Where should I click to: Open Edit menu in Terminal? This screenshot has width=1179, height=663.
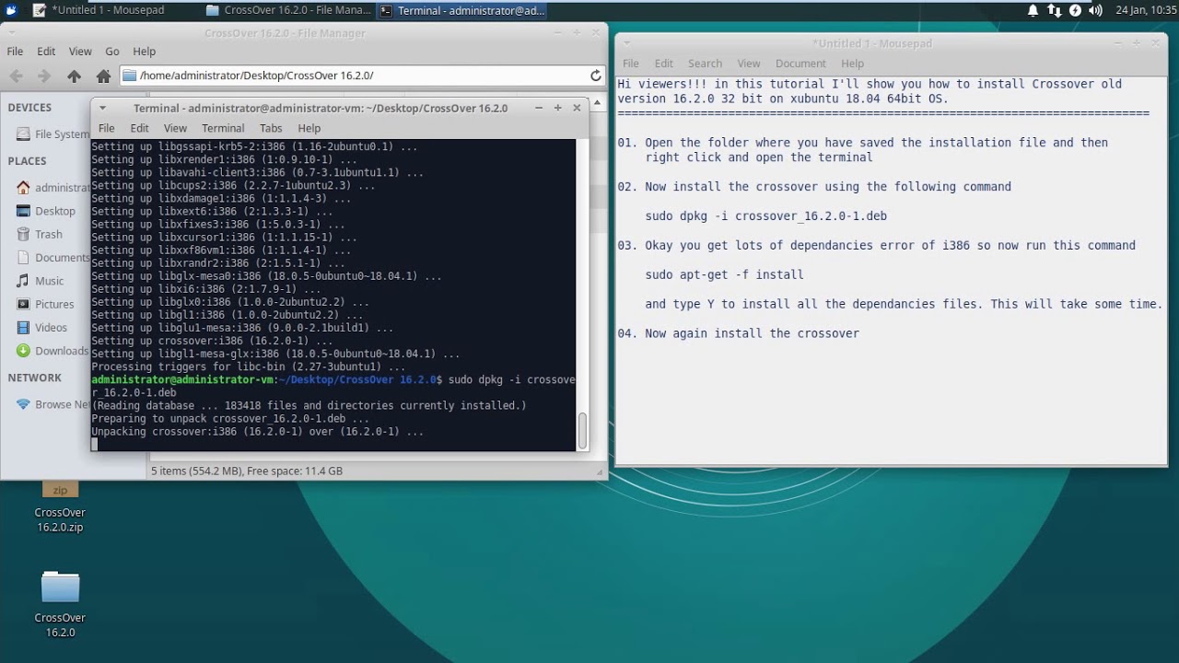(139, 128)
